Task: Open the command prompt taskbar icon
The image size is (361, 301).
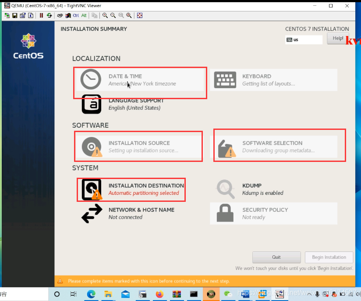Action: 194,294
